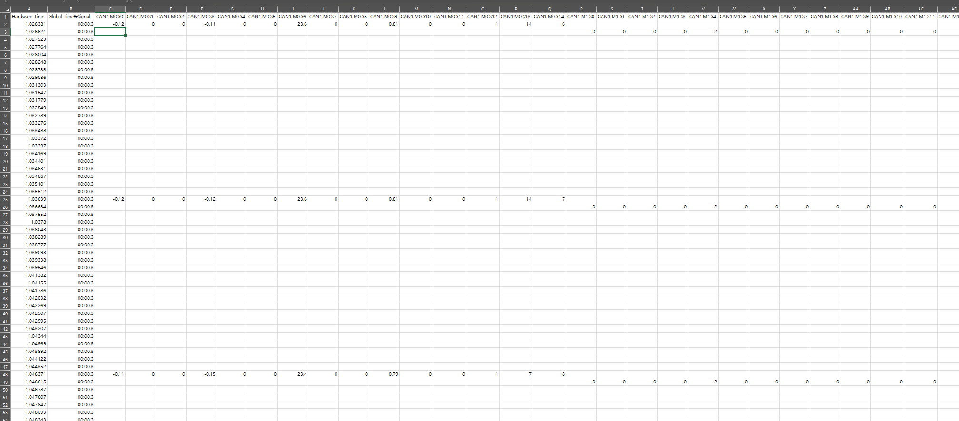This screenshot has height=421, width=959.
Task: Select row 53 header
Action: tap(5, 412)
